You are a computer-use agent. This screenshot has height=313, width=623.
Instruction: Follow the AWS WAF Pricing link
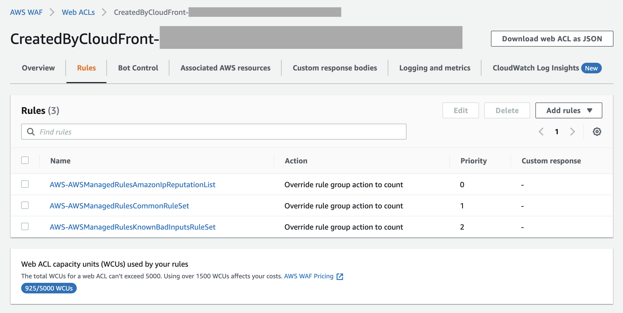point(309,276)
